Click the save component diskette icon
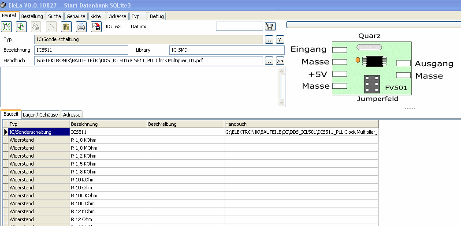 [96, 26]
